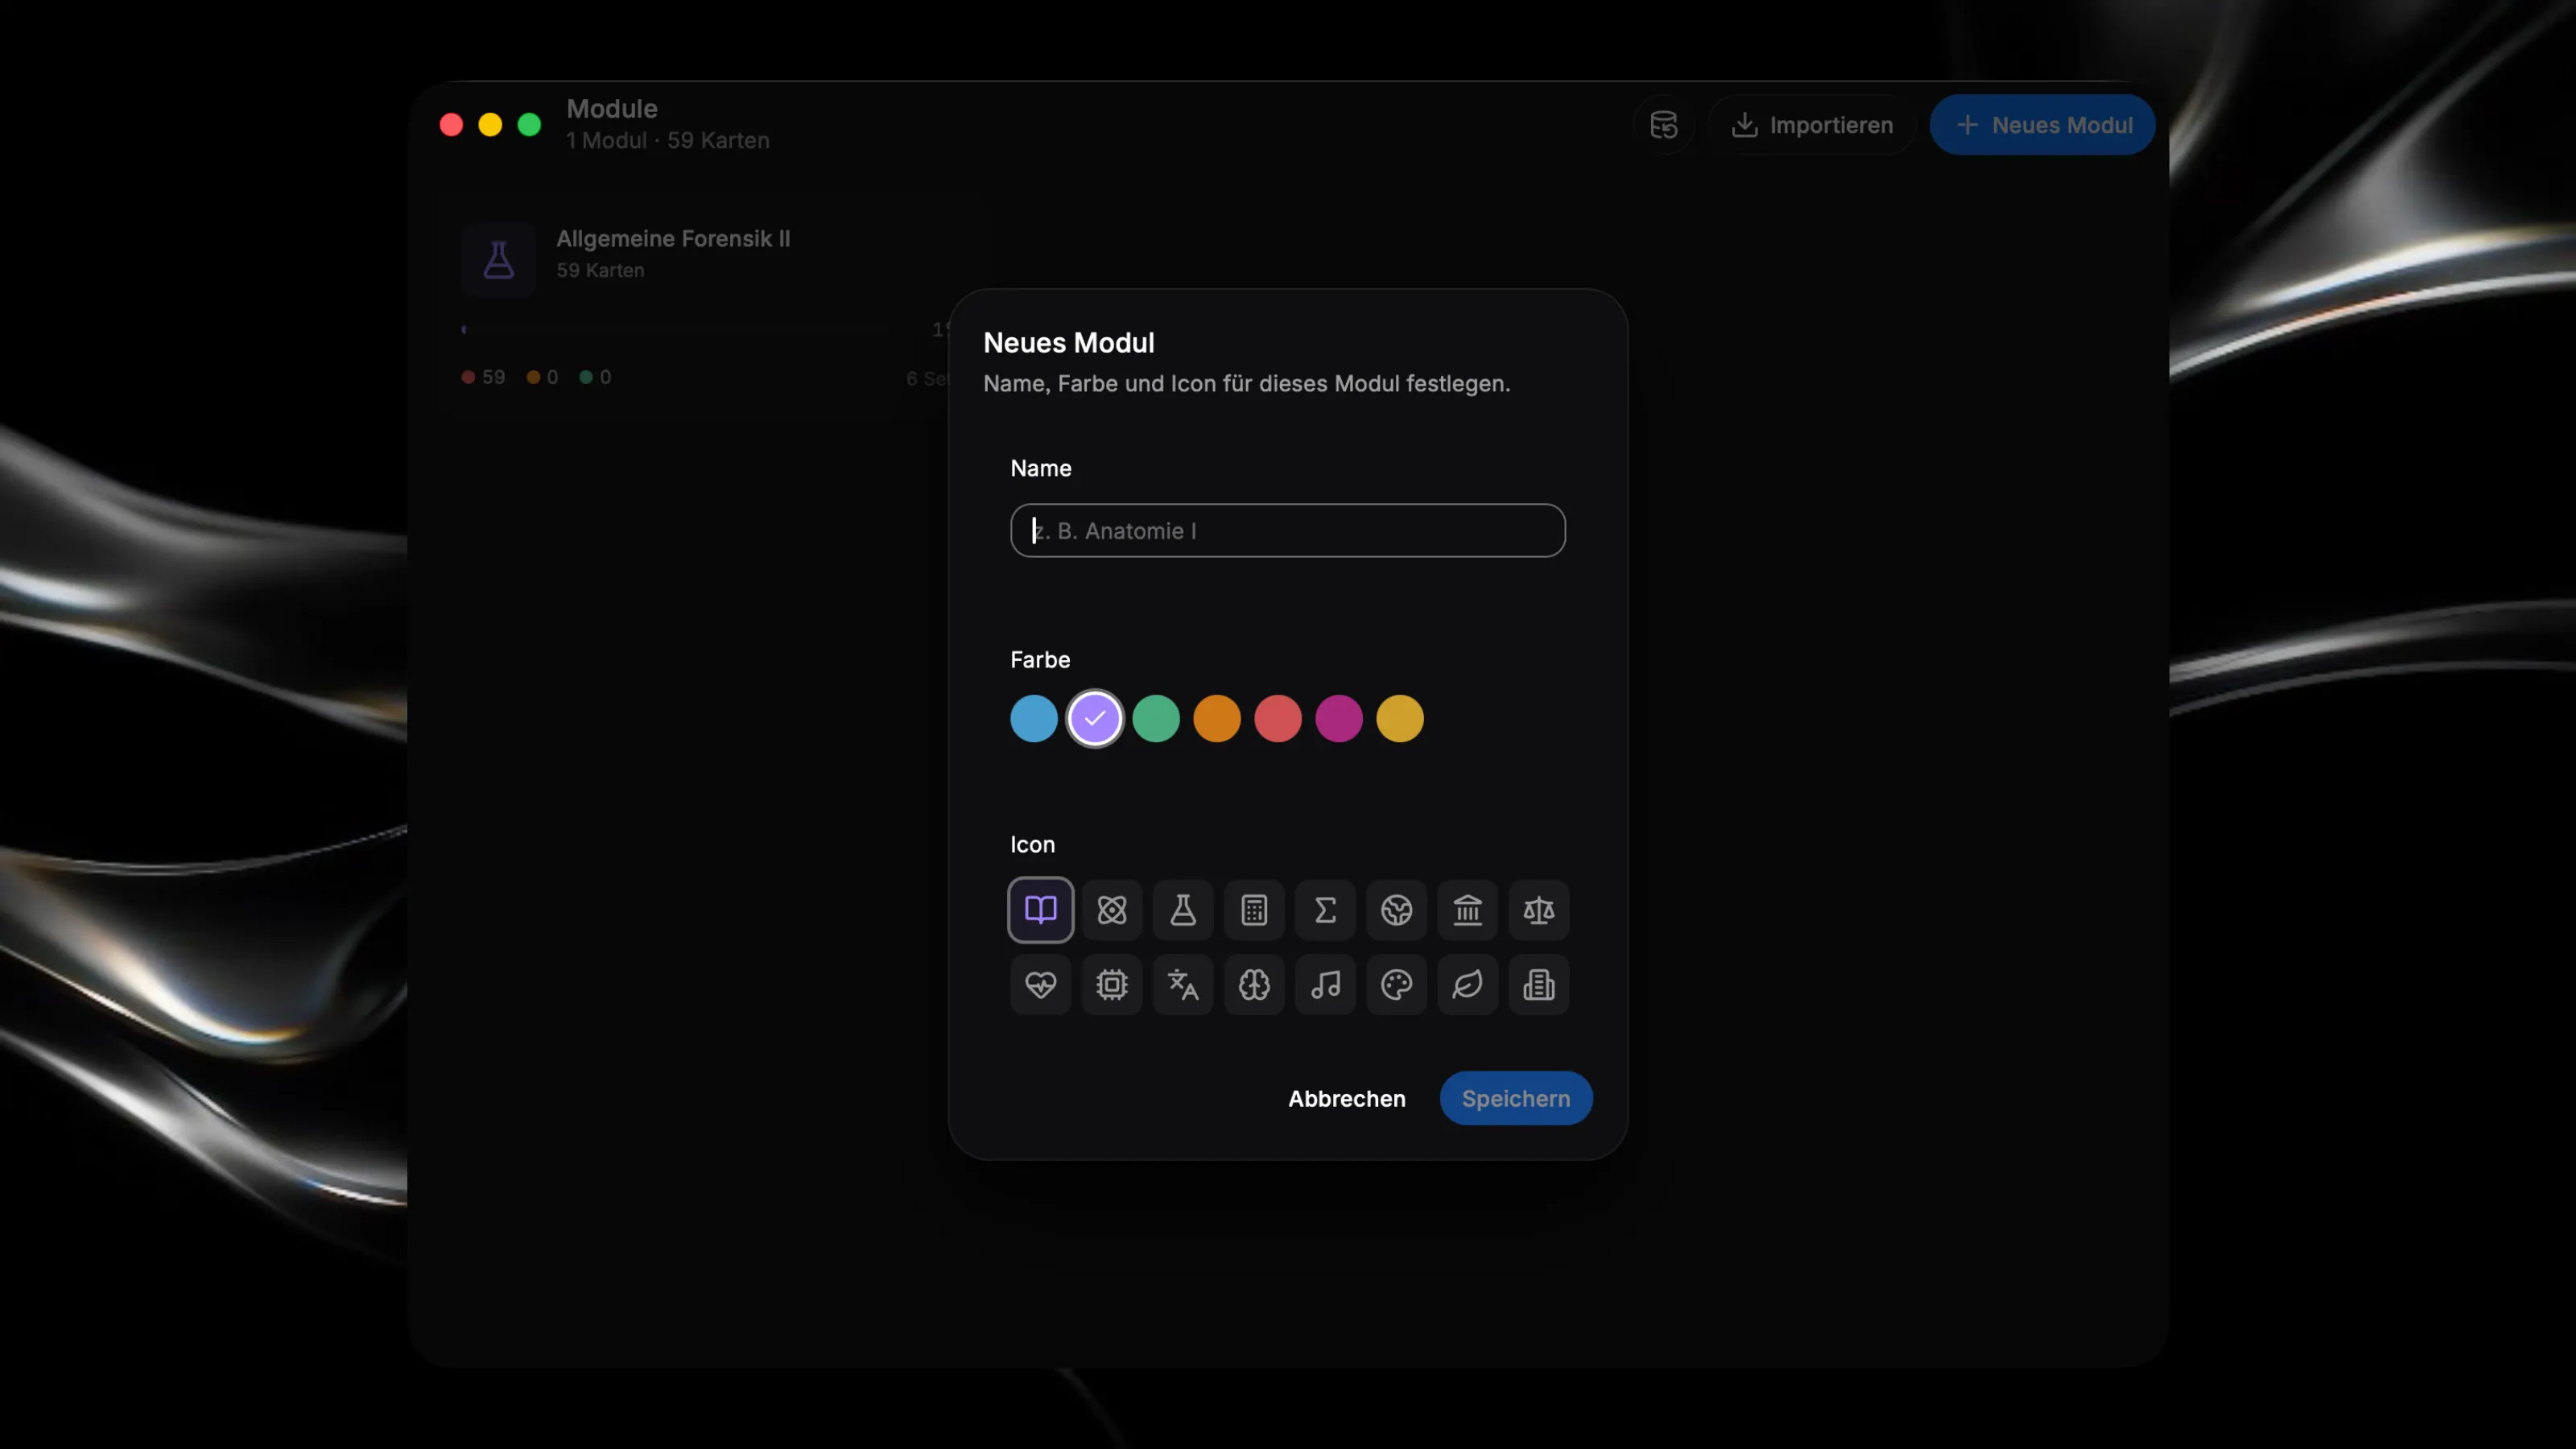Pick the green color swatch
Image resolution: width=2576 pixels, height=1449 pixels.
(x=1156, y=718)
